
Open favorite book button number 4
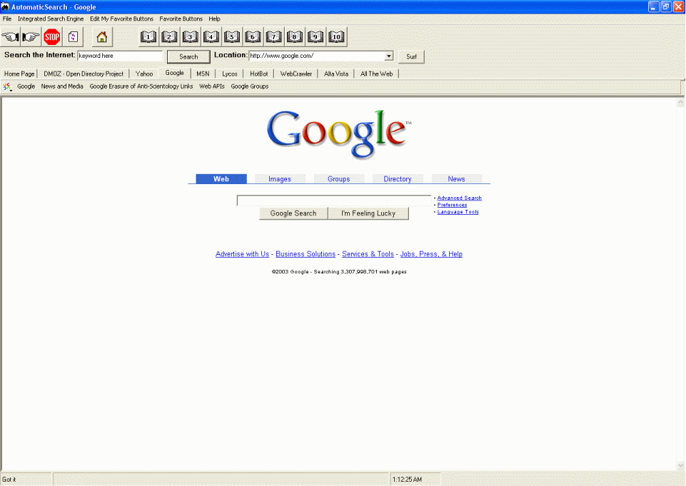click(x=211, y=36)
